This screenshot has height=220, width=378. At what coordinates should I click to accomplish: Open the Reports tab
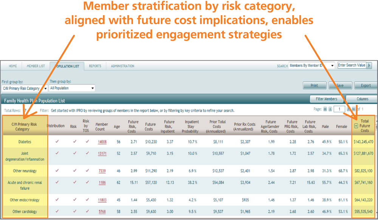pos(95,66)
